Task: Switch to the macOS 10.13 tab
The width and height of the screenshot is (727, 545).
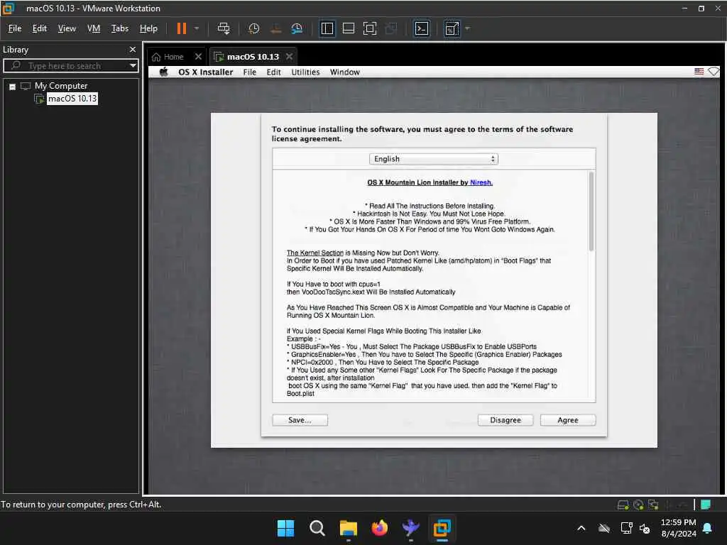Action: (x=253, y=57)
